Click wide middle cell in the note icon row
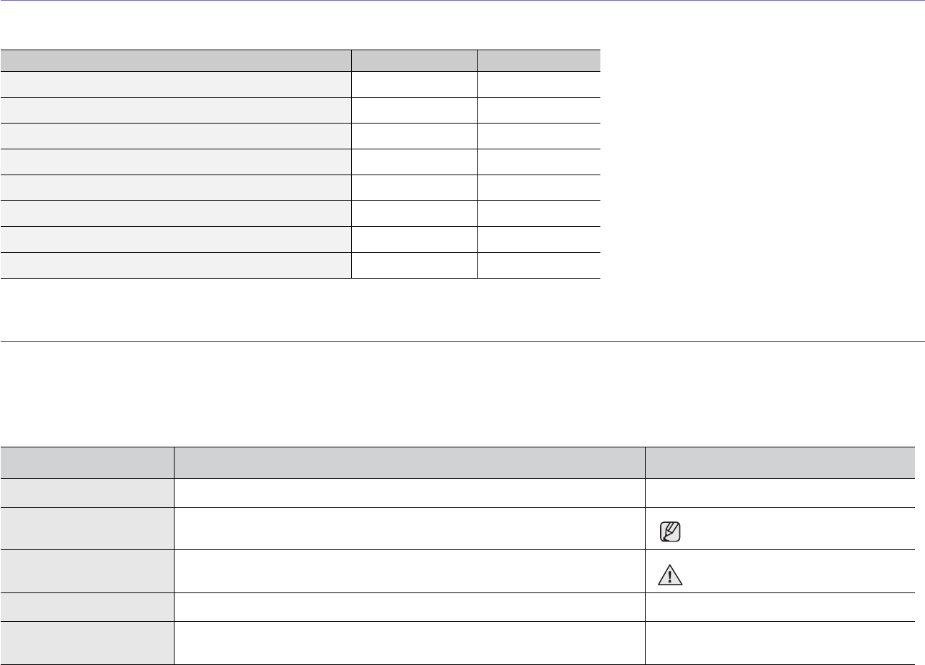This screenshot has width=925, height=665. click(409, 529)
